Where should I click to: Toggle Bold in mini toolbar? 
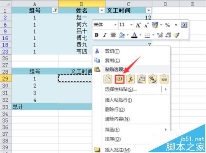click(96, 35)
